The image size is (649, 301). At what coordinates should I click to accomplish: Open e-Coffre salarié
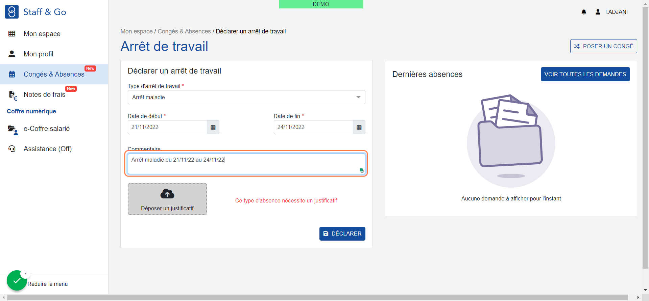tap(54, 129)
